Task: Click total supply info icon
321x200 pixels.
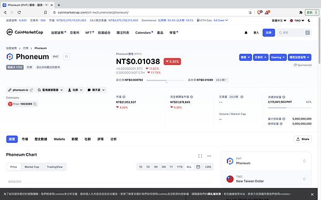Action: (x=281, y=124)
